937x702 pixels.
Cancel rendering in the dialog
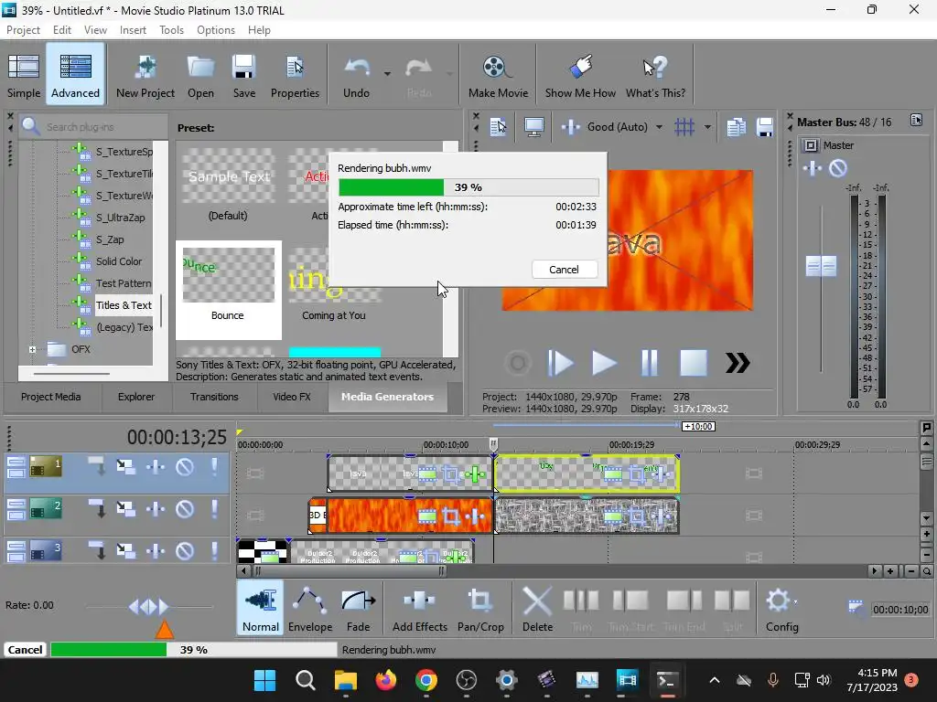pos(564,270)
